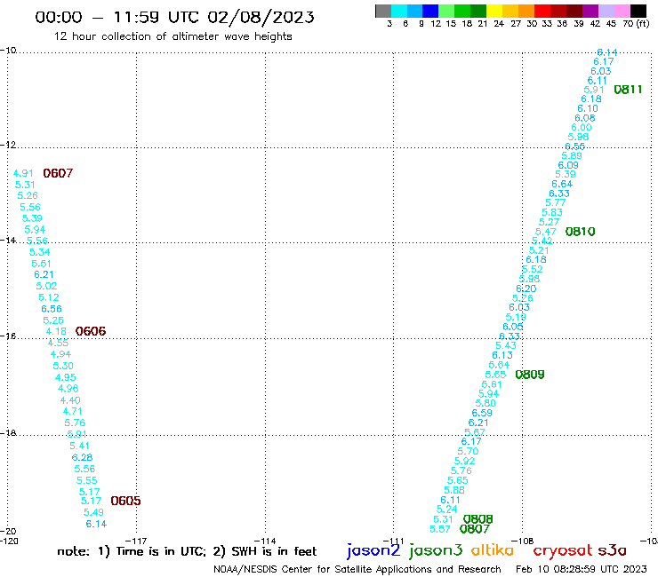Pick the bright red swatch above legend label 33
This screenshot has height=577, width=658.
tap(542, 11)
